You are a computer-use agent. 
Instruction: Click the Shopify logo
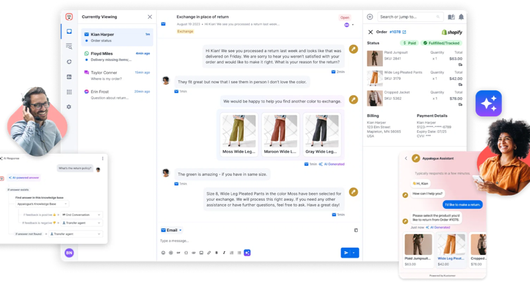click(452, 32)
